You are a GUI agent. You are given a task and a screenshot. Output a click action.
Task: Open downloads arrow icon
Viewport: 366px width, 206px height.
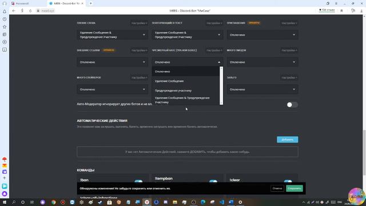click(x=361, y=11)
